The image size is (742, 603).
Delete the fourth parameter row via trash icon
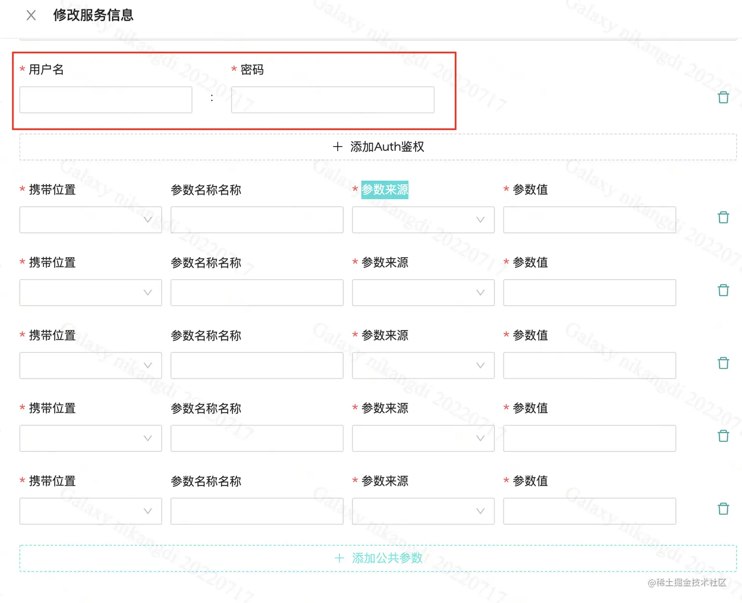(x=723, y=436)
